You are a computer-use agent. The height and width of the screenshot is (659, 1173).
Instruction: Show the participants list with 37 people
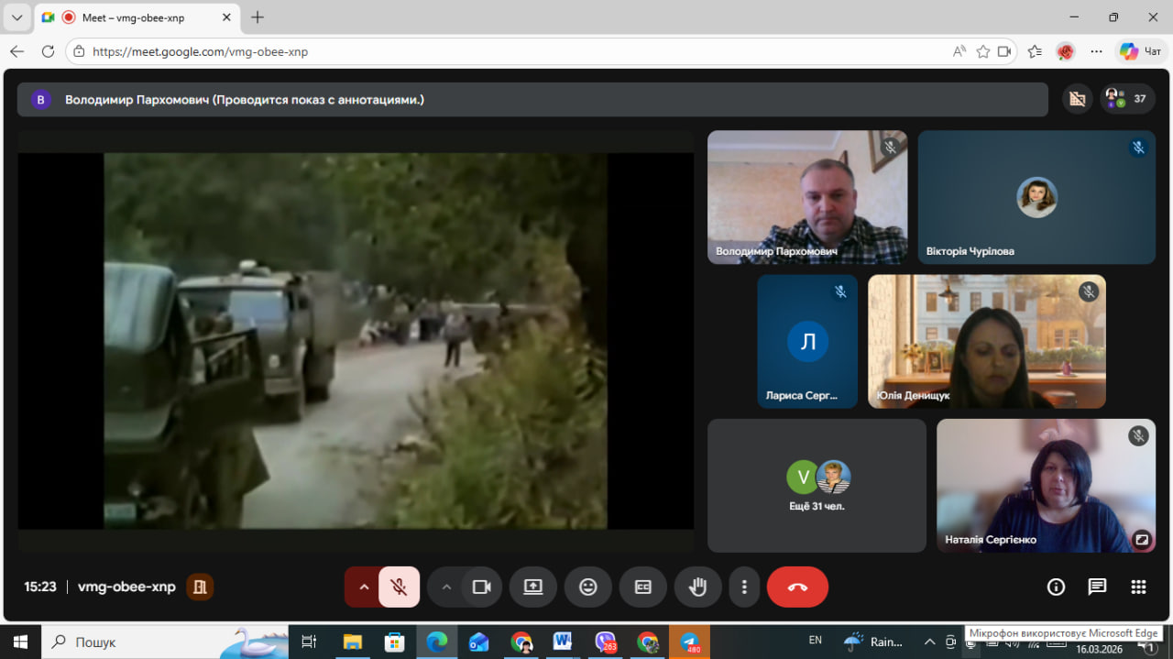click(1127, 99)
